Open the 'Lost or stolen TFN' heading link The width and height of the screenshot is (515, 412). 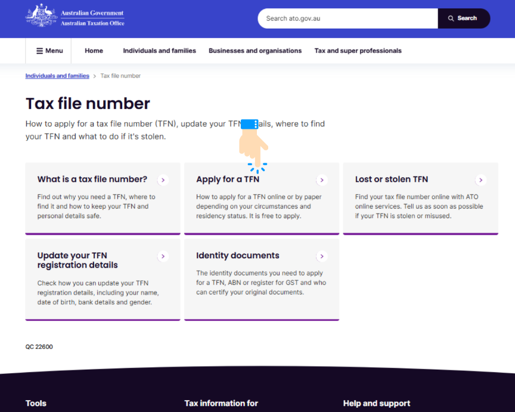point(391,179)
